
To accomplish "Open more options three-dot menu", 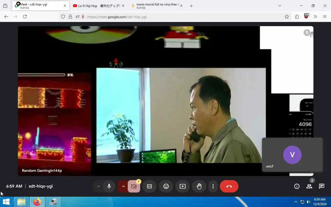I will [x=213, y=186].
